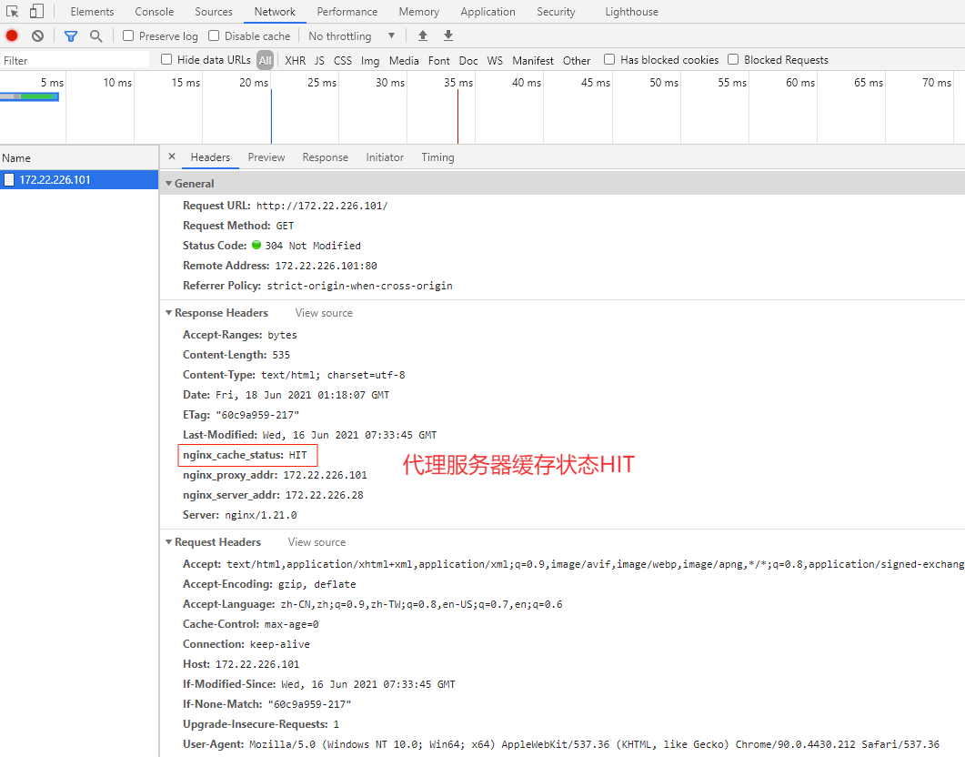Filter requests by Manifest
This screenshot has width=965, height=757.
click(533, 60)
